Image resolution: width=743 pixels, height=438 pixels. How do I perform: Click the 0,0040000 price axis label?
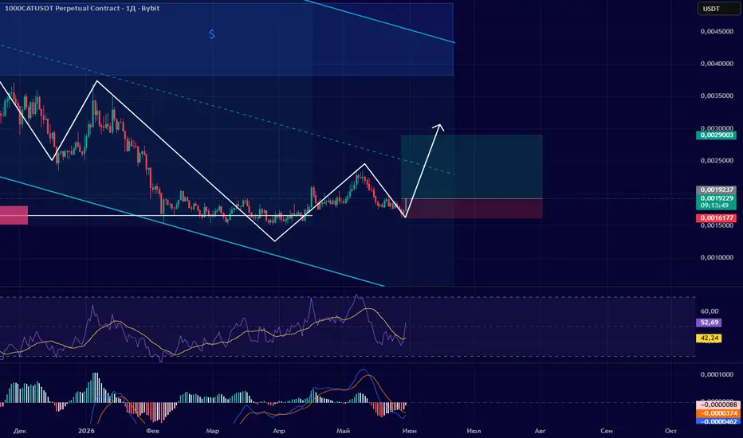click(x=717, y=64)
